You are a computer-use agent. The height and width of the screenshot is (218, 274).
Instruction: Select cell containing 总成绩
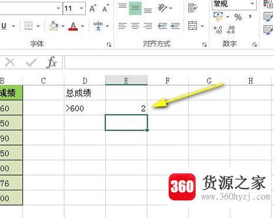pos(85,93)
